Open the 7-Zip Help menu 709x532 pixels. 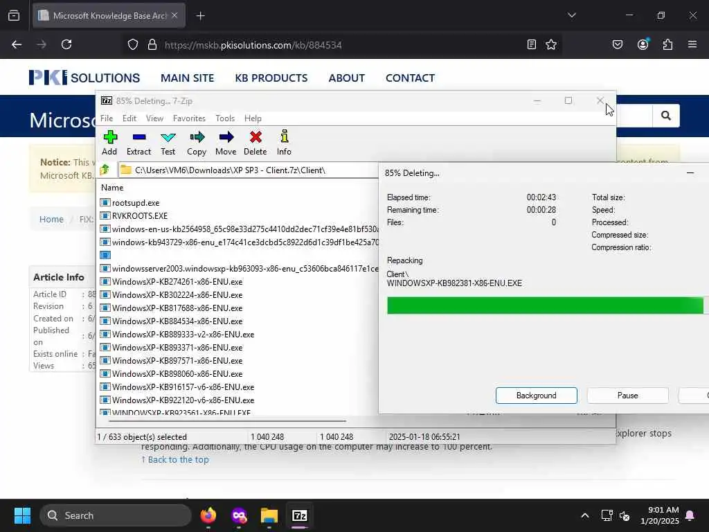pyautogui.click(x=253, y=118)
